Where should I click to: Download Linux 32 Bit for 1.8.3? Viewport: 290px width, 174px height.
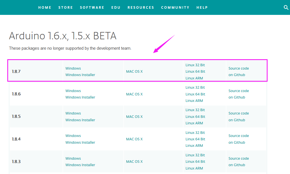(195, 155)
